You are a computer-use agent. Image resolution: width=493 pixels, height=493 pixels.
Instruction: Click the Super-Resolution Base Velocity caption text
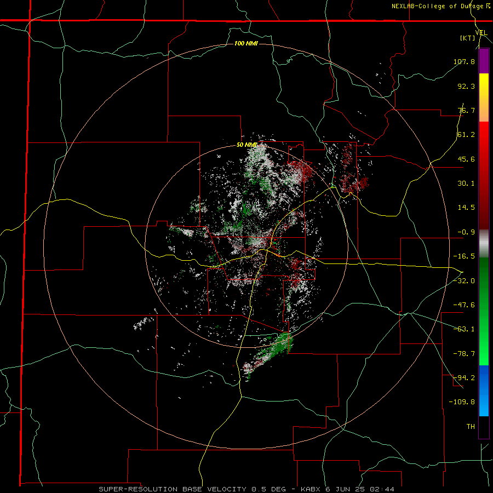pos(246,489)
